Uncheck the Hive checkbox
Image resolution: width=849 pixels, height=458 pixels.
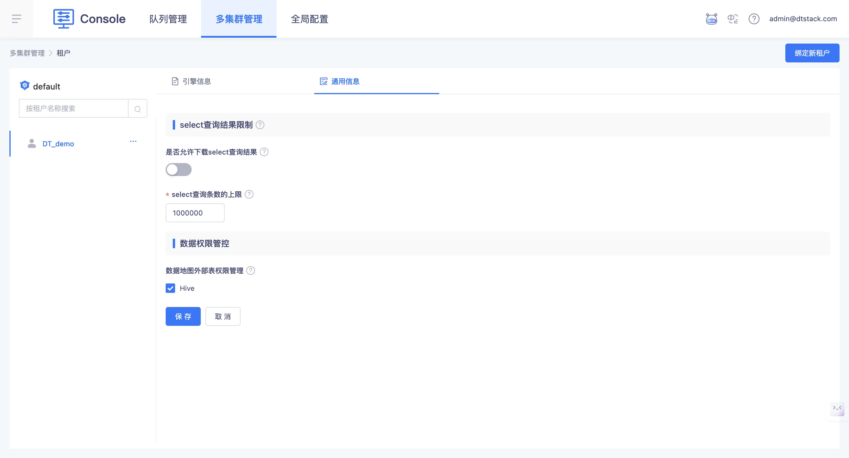[170, 288]
